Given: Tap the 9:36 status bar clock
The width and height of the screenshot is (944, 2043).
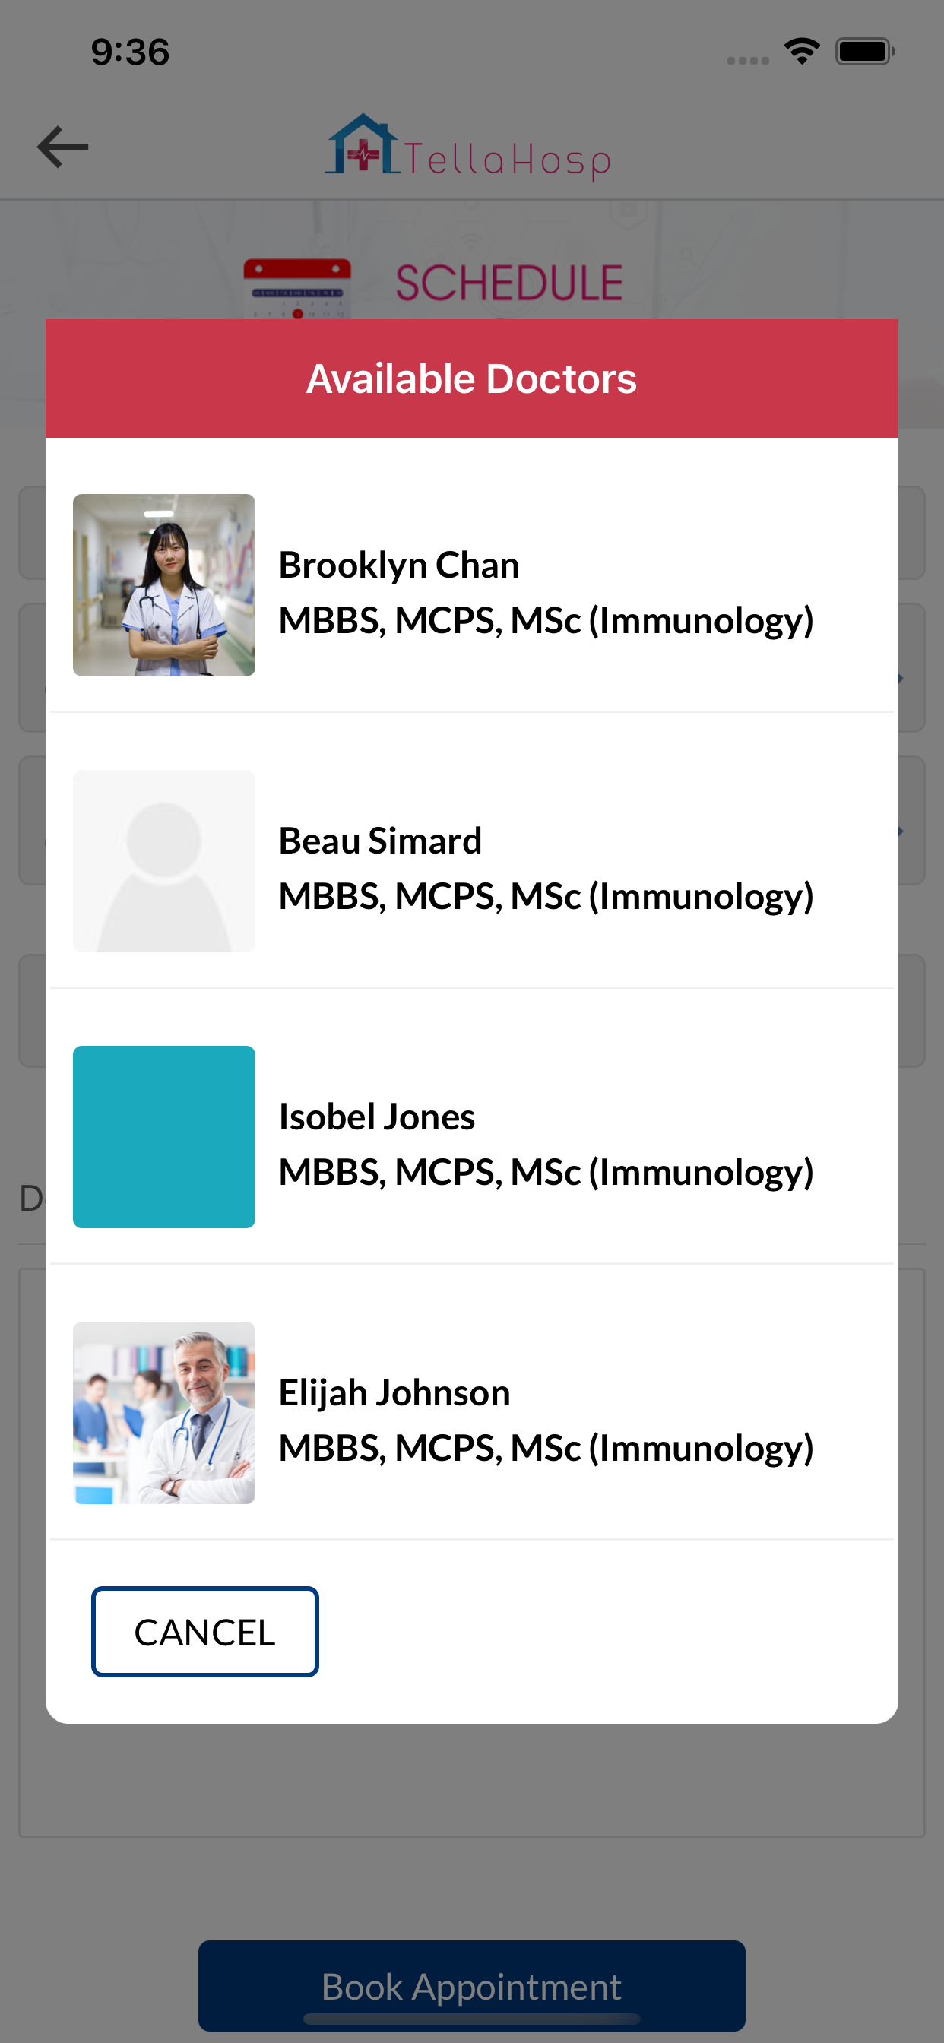Looking at the screenshot, I should (x=130, y=52).
